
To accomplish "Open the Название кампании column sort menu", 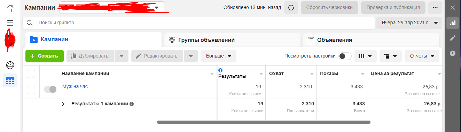I will click(212, 74).
